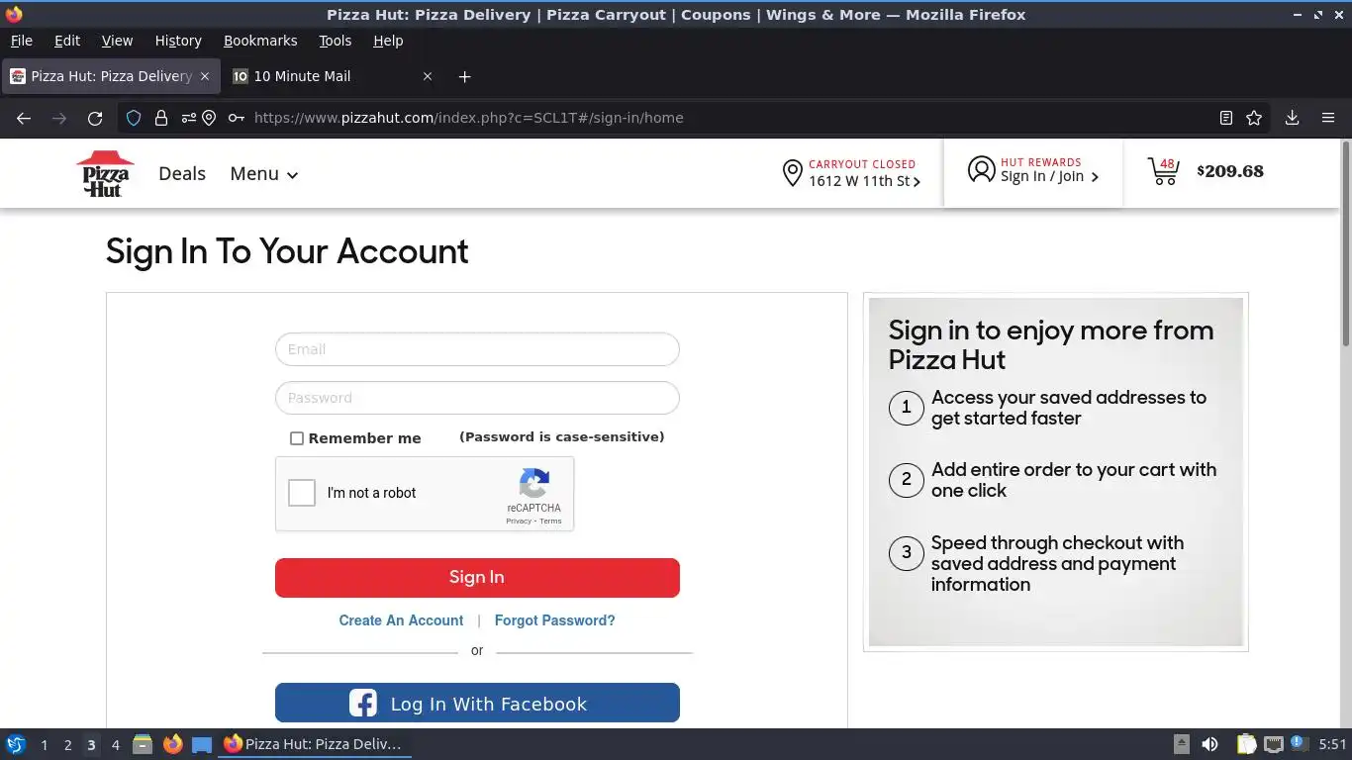
Task: Expand the Menu dropdown
Action: (x=264, y=174)
